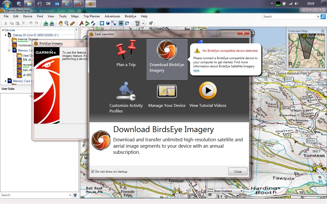Click the footprints New Track tool
327x204 pixels.
point(93,23)
